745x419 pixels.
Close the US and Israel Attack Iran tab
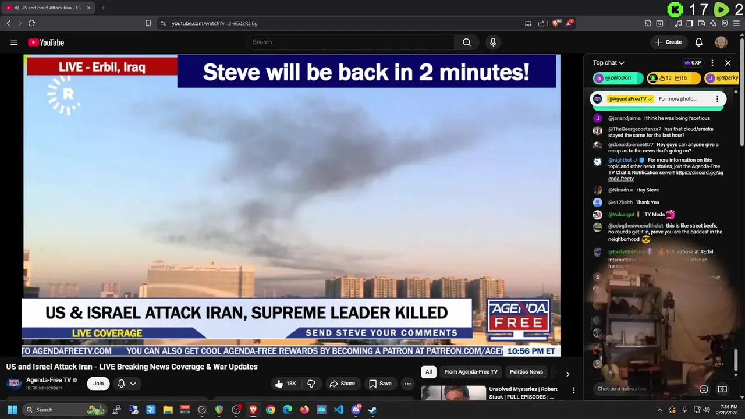(x=88, y=8)
